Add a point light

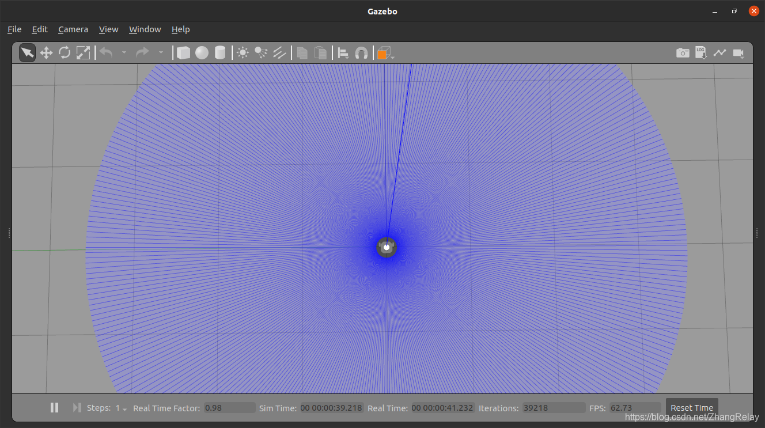243,53
